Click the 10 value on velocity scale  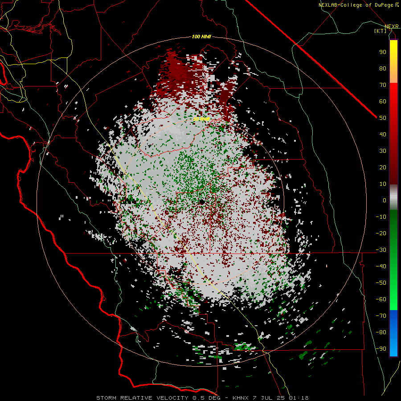[383, 184]
